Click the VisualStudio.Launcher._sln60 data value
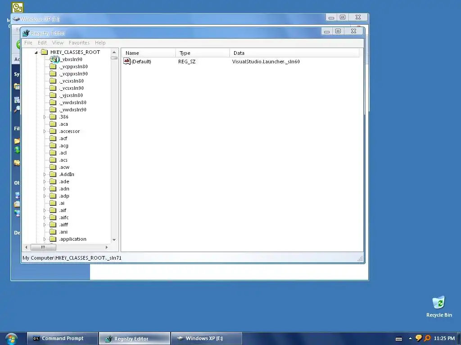Viewport: 461px width, 345px height. coord(266,62)
